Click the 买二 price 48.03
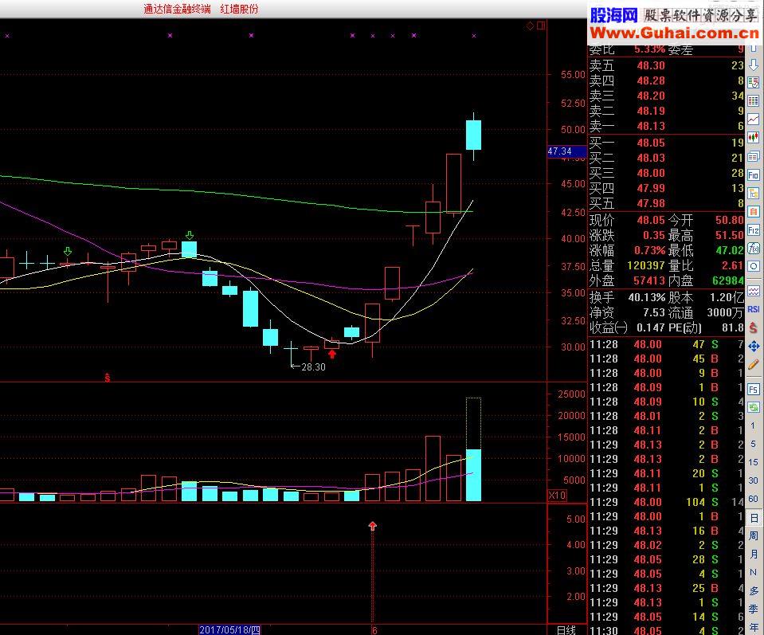The height and width of the screenshot is (635, 764). (x=651, y=158)
